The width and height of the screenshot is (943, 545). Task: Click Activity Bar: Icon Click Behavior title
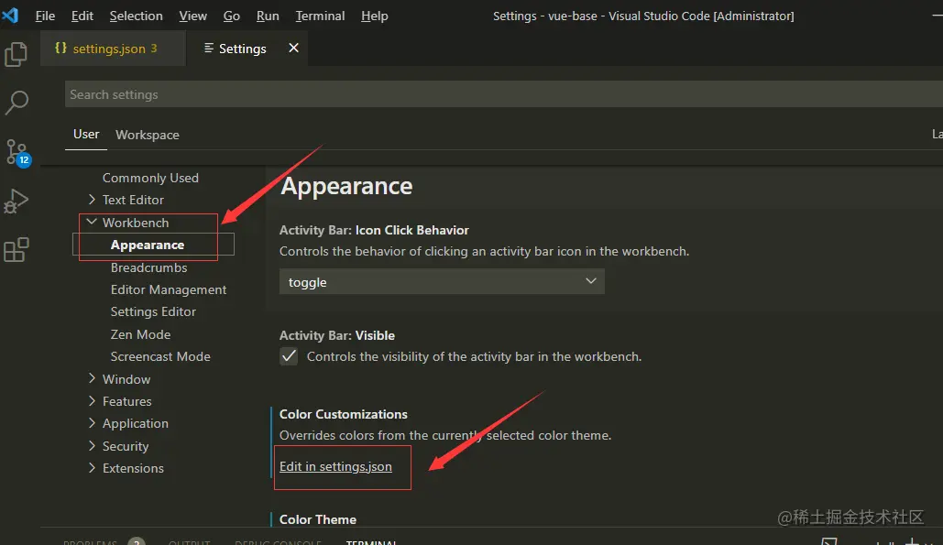coord(374,230)
